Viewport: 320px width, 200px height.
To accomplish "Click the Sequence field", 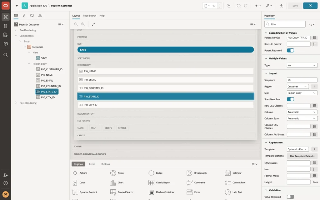I will 302,80.
